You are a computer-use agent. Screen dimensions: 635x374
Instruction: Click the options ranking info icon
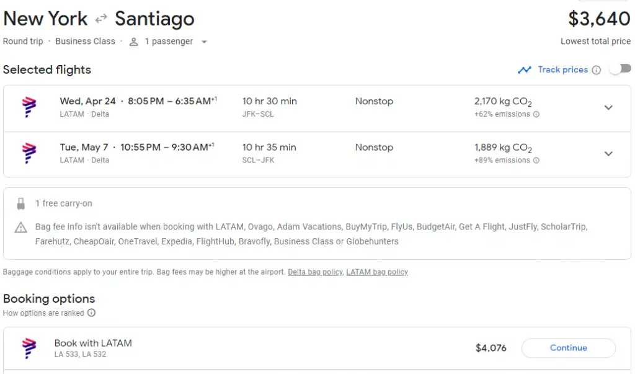tap(92, 313)
